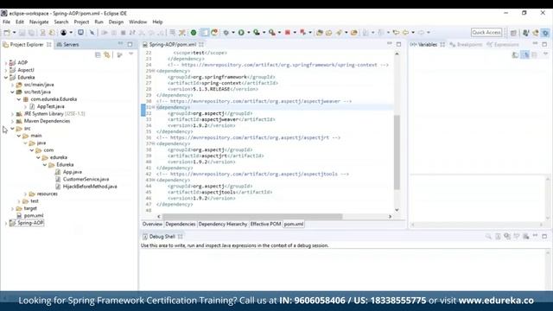The width and height of the screenshot is (553, 311).
Task: Click the Resume debug icon
Action: point(105,33)
